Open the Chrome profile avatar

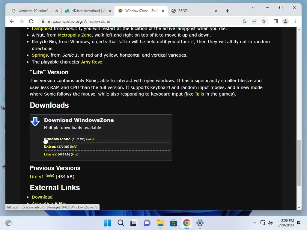point(285,21)
